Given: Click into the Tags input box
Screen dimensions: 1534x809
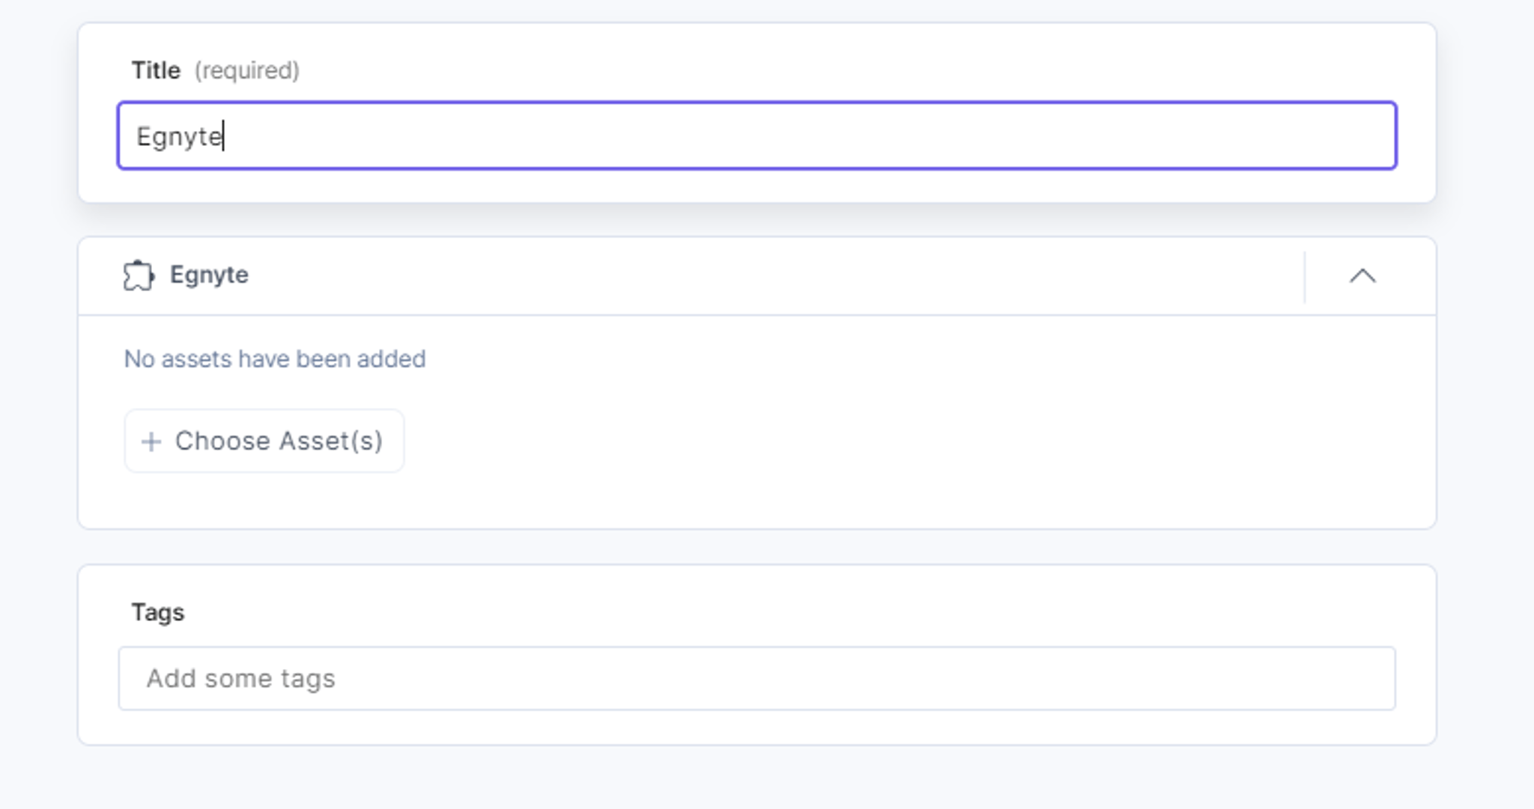Looking at the screenshot, I should (757, 678).
